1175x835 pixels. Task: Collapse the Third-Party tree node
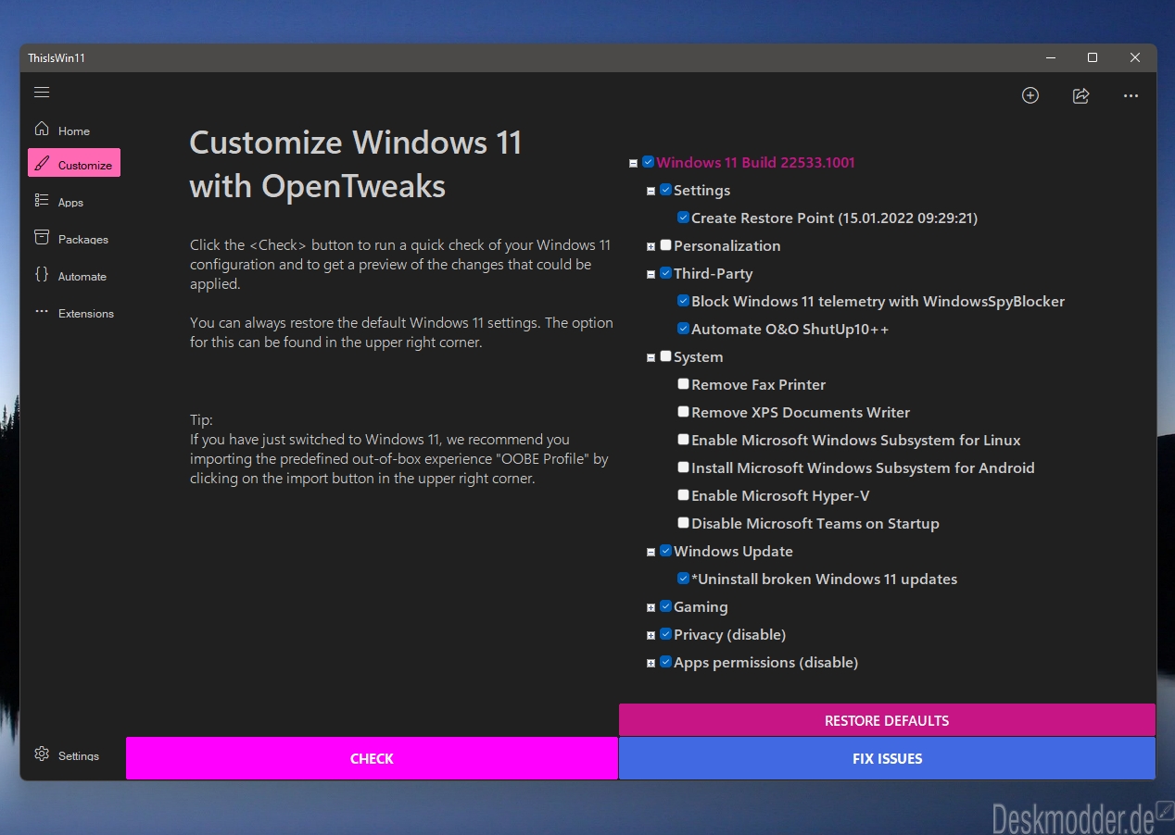tap(651, 274)
